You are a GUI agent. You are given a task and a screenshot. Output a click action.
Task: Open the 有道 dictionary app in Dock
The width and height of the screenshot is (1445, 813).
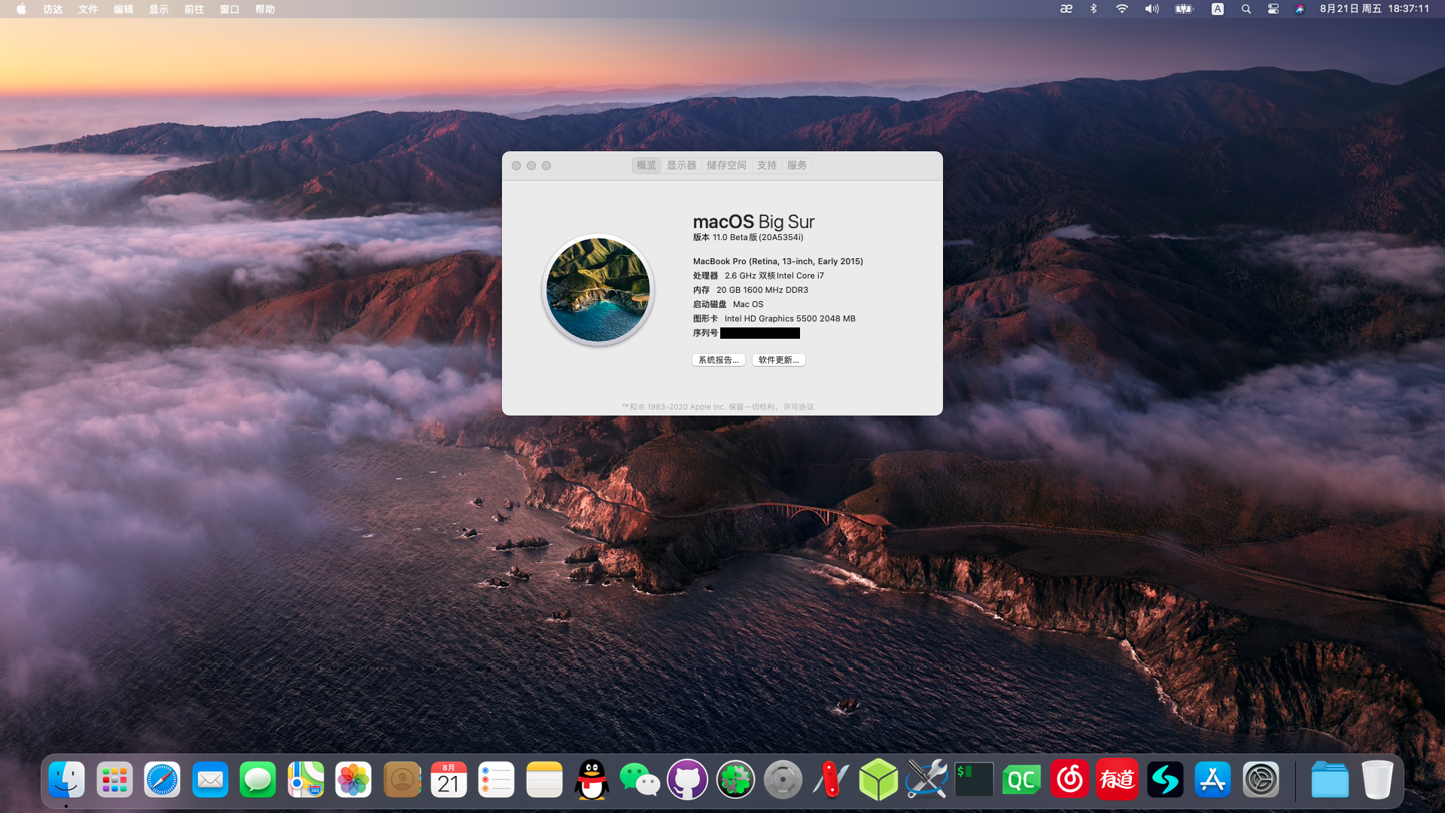[1117, 780]
